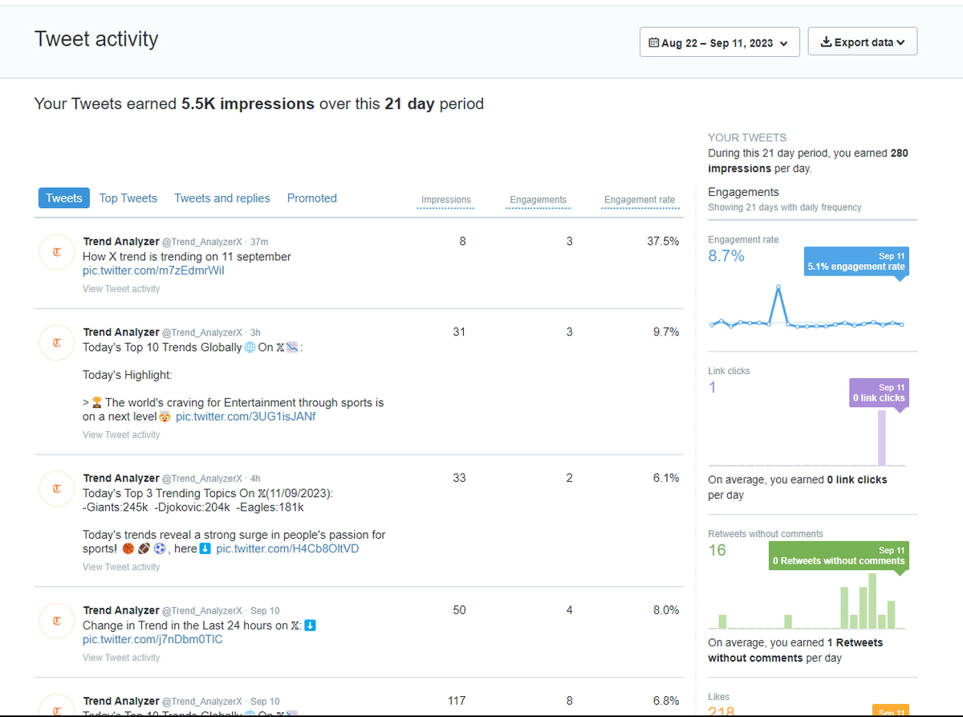Click the 5.5K impressions summary text

coord(248,104)
